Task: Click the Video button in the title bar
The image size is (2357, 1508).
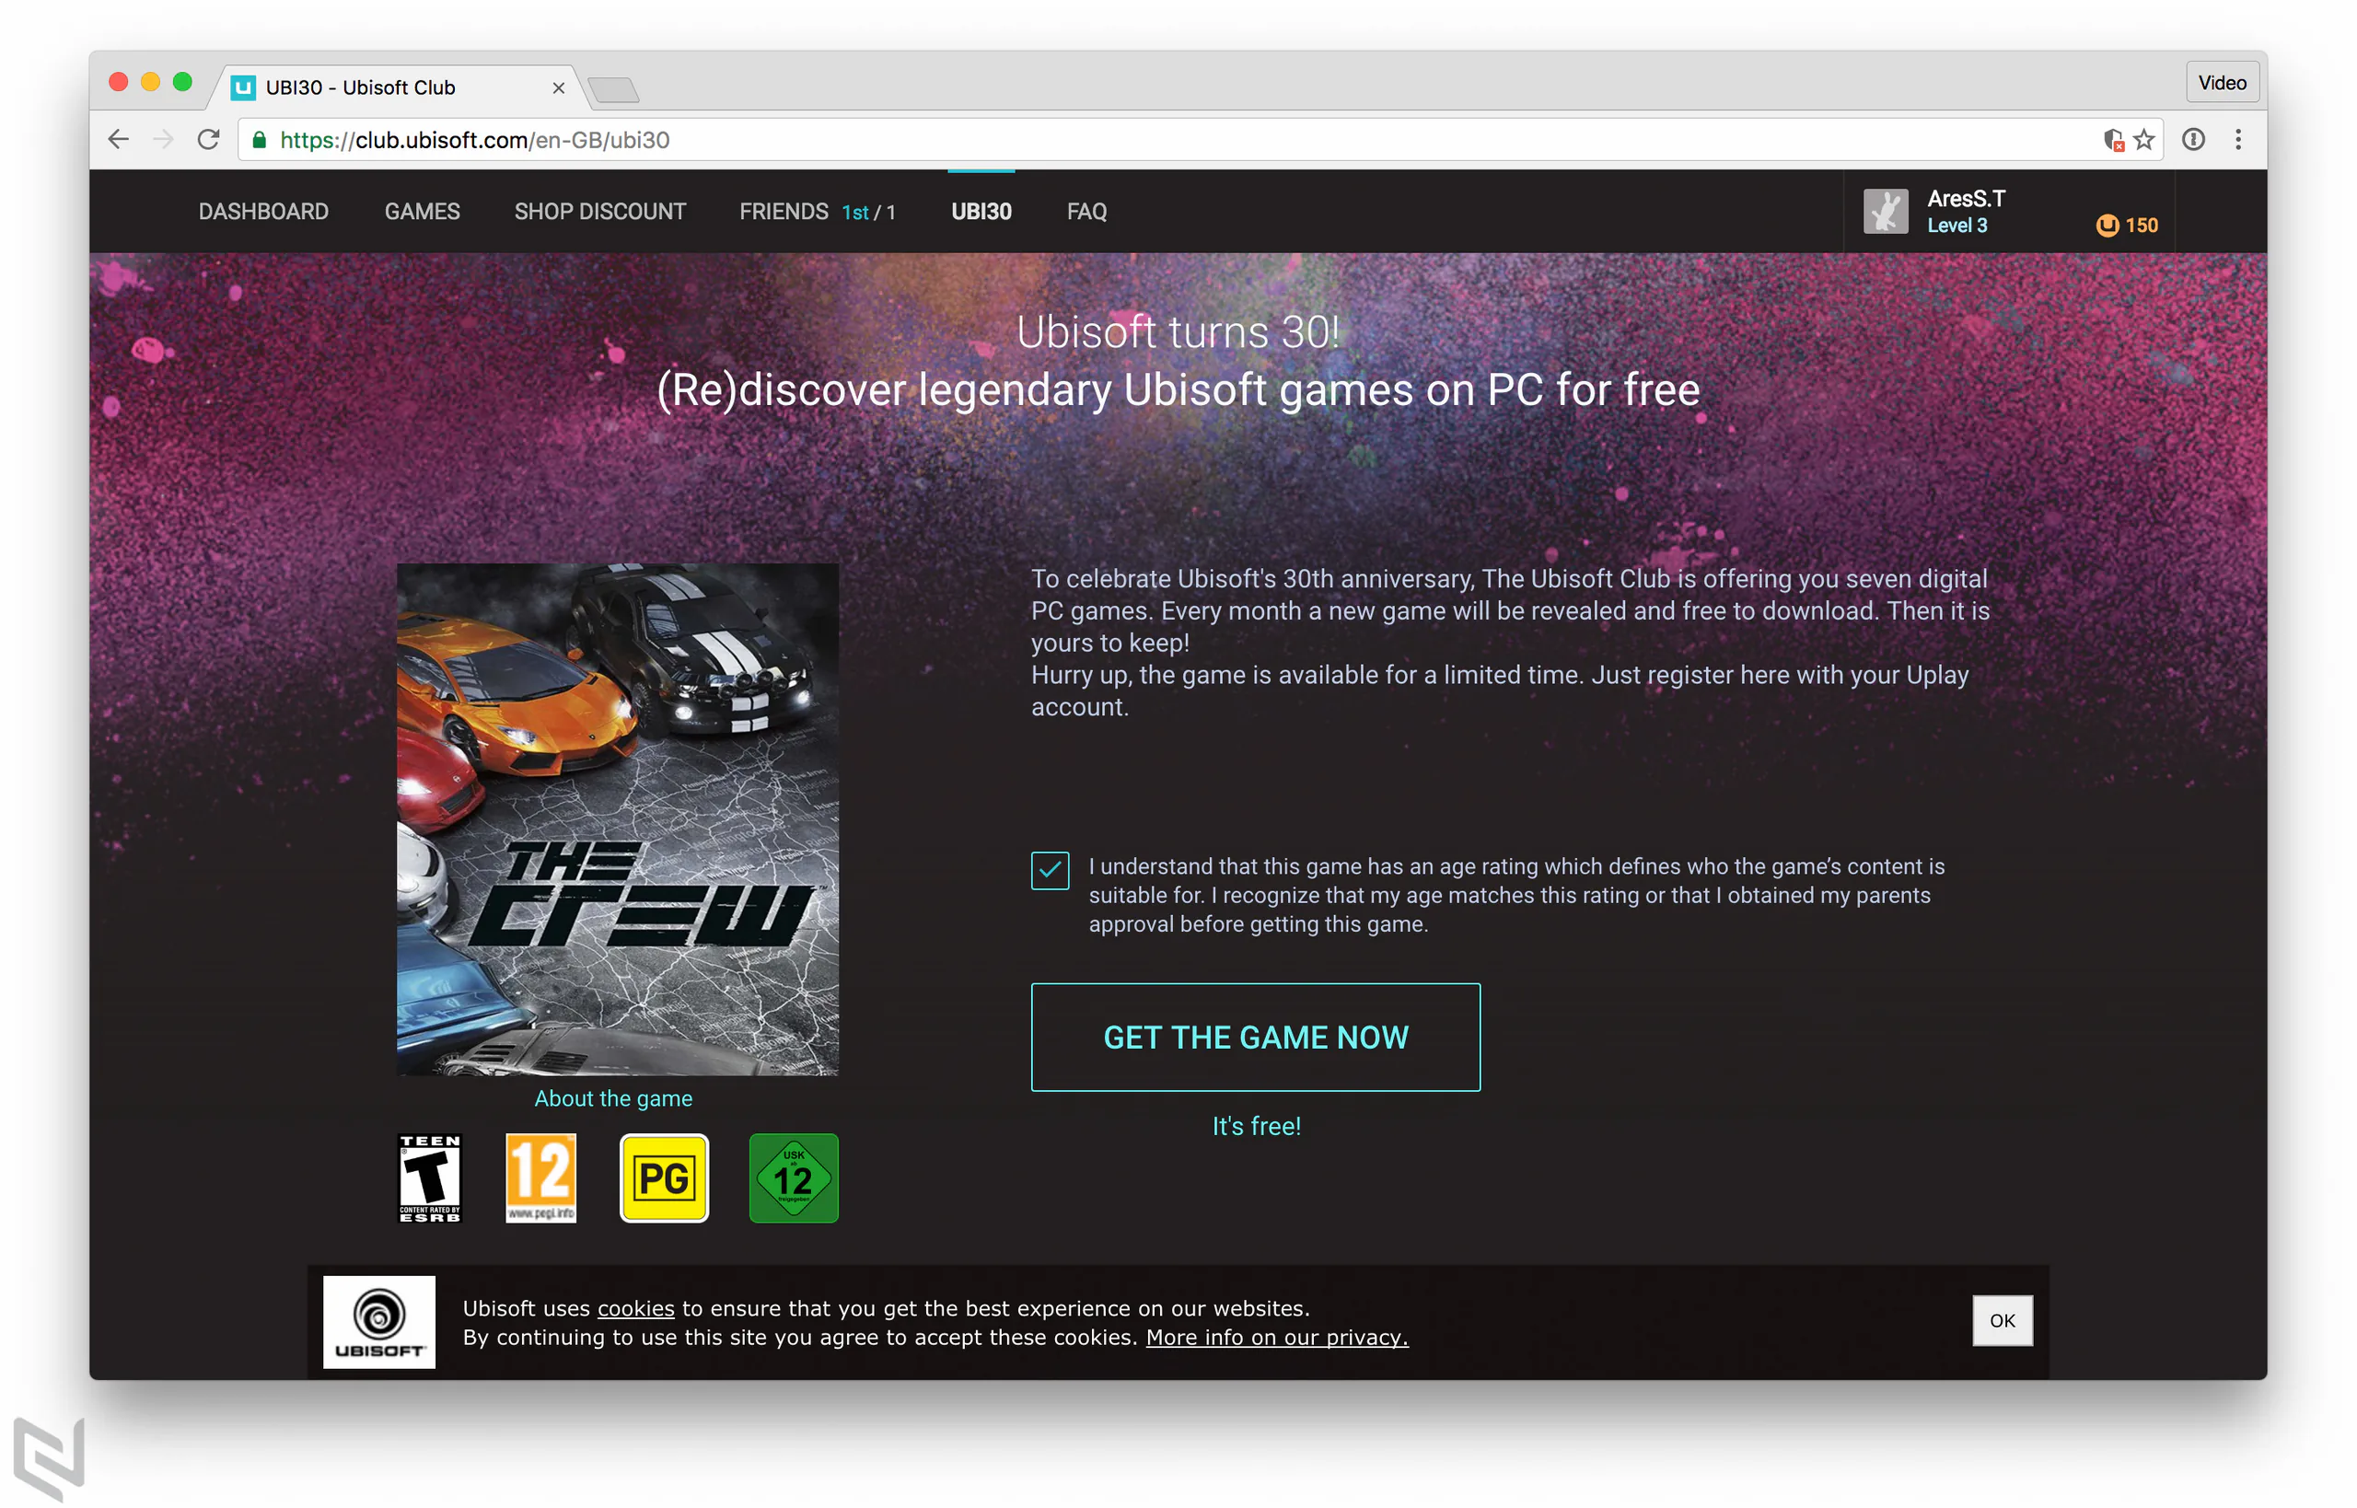Action: point(2222,82)
